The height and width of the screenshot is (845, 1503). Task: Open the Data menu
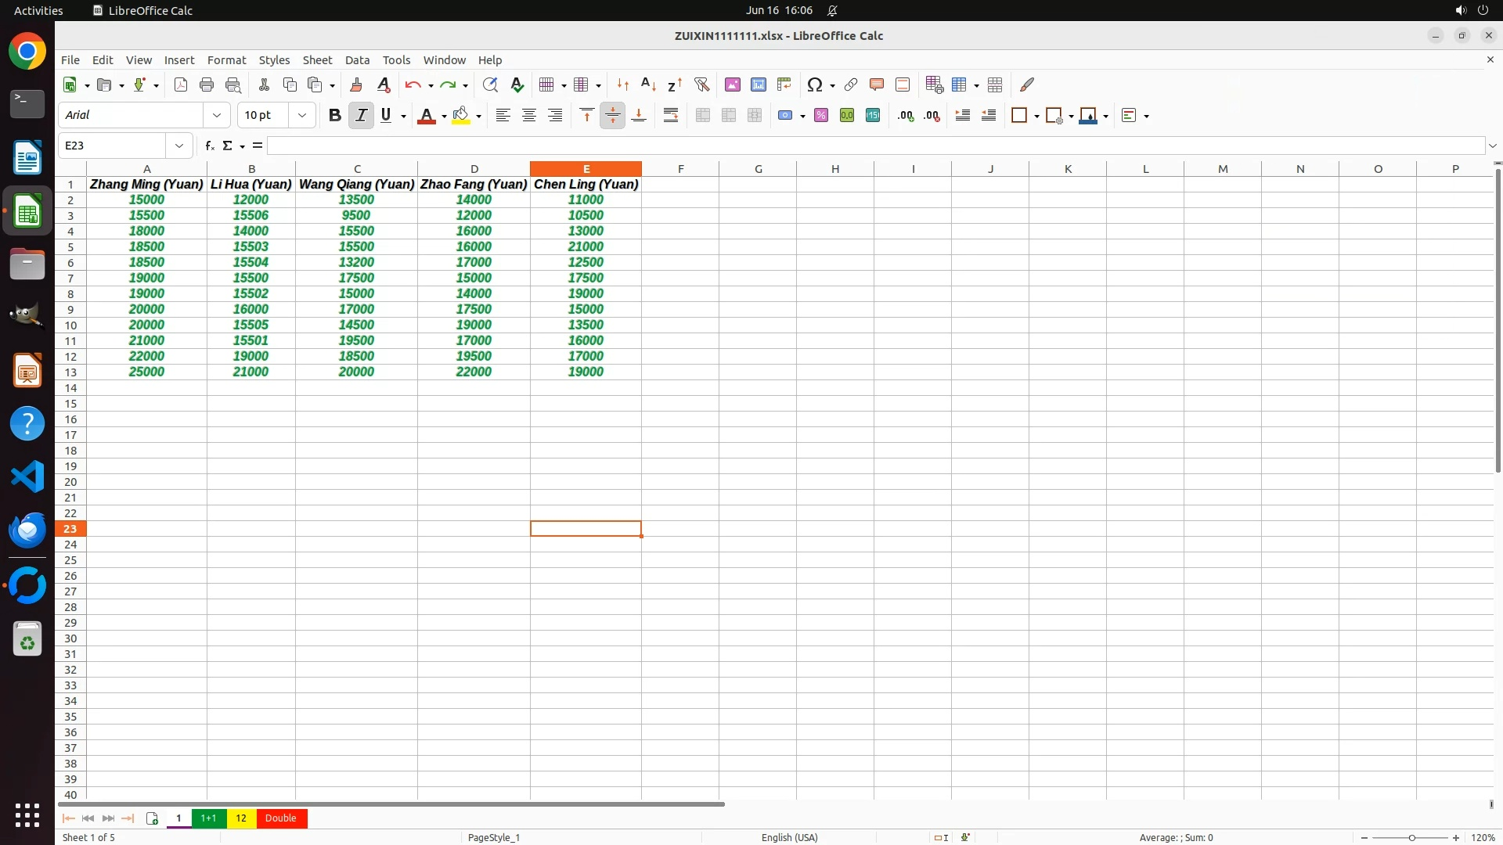(x=357, y=60)
